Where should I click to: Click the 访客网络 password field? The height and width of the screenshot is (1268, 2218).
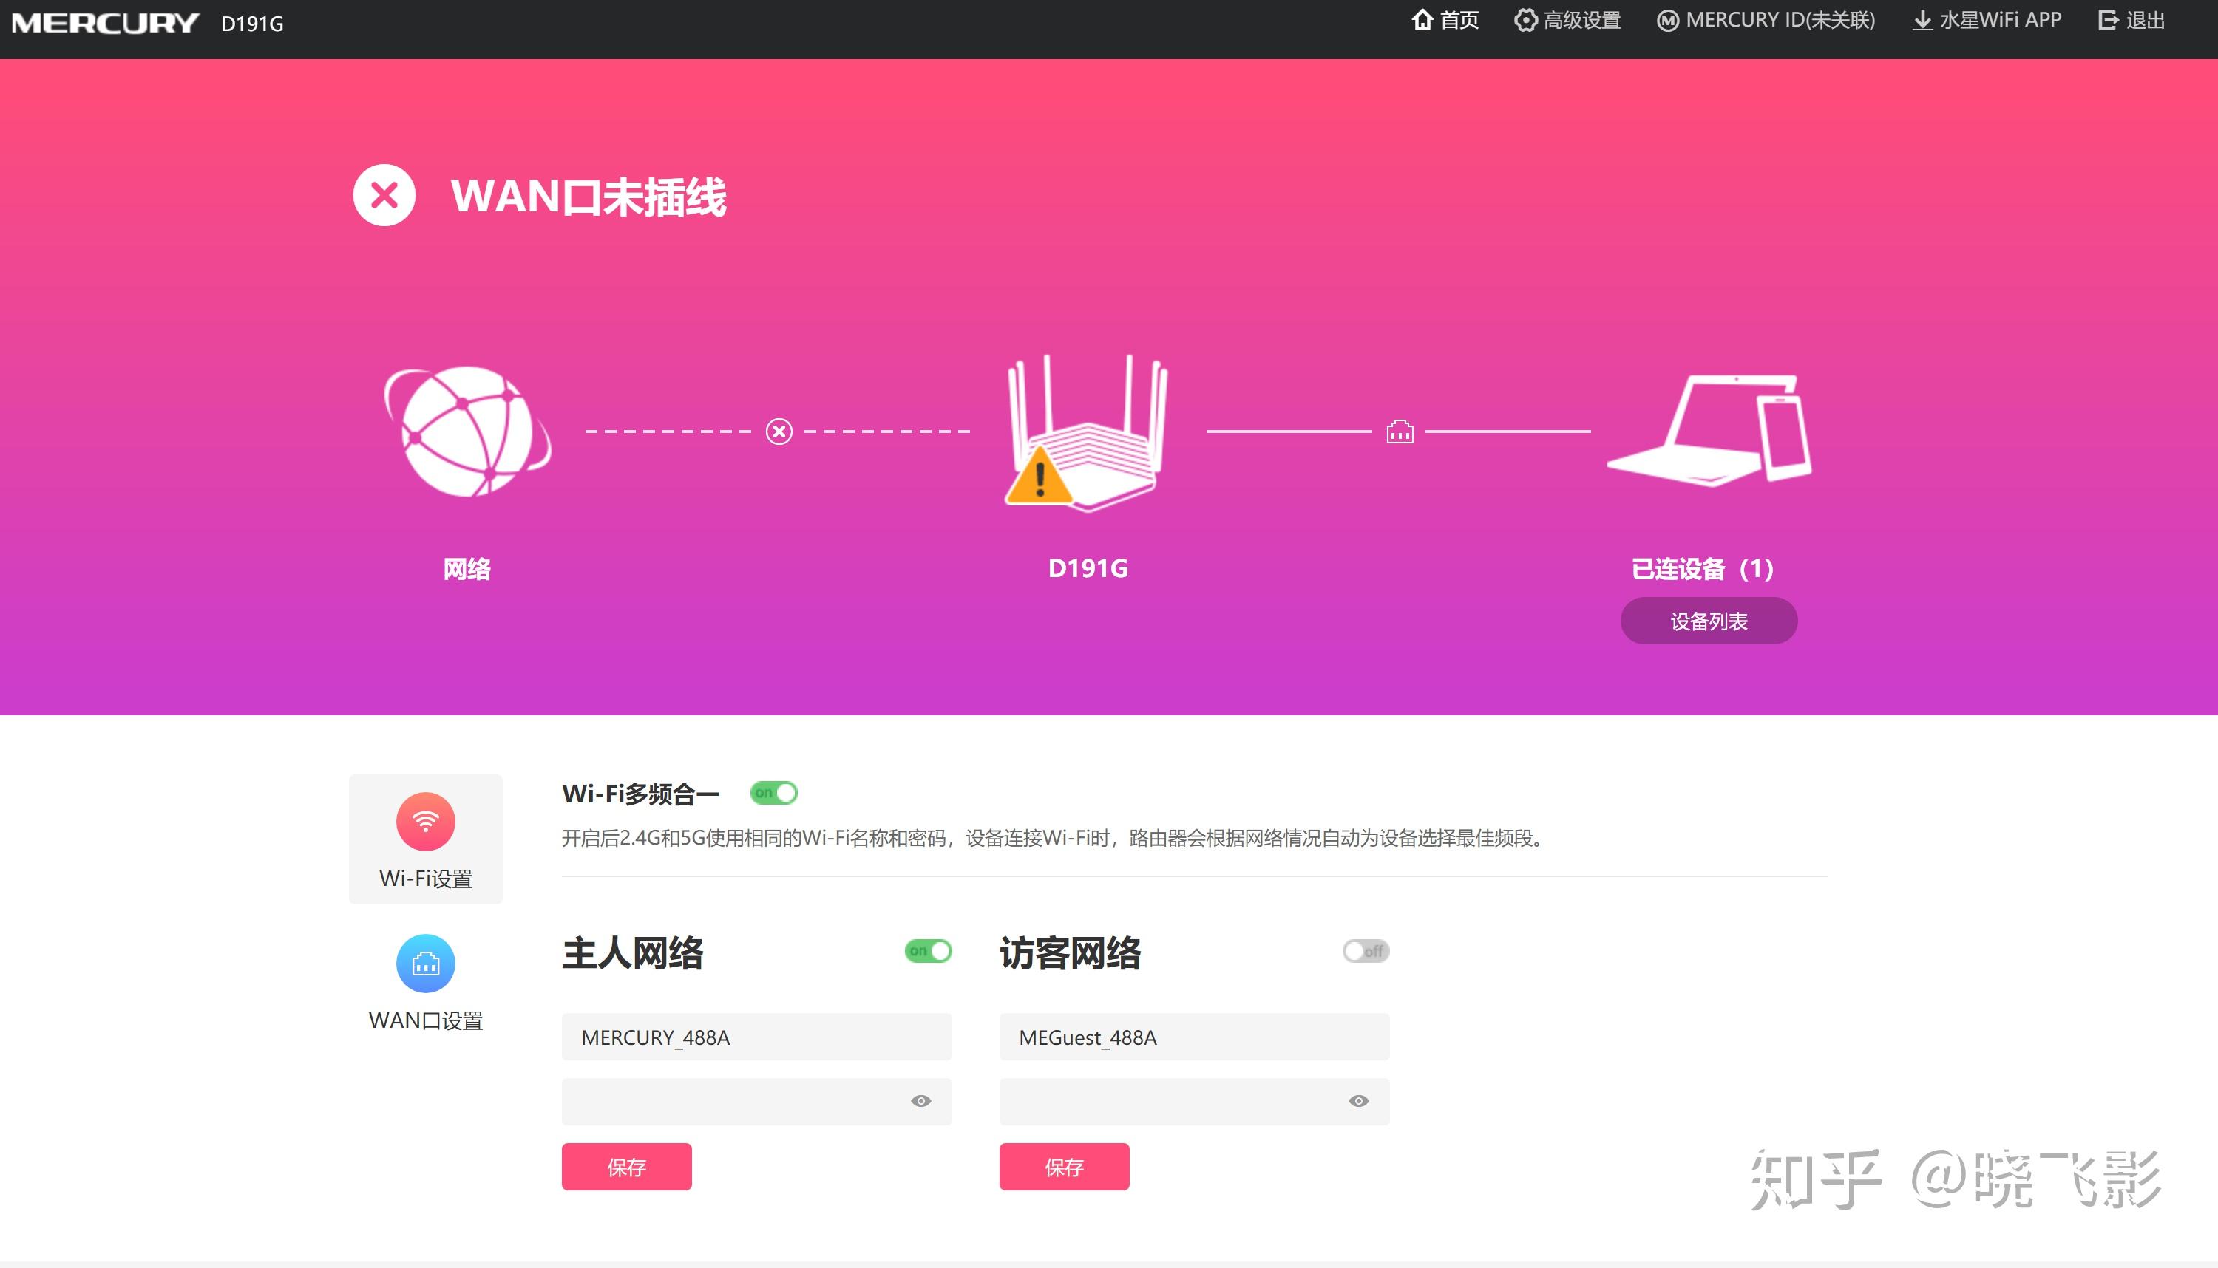(x=1193, y=1102)
